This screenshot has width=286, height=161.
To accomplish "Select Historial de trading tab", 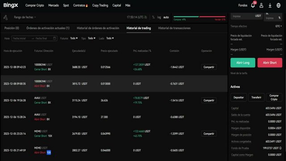I will tap(139, 28).
